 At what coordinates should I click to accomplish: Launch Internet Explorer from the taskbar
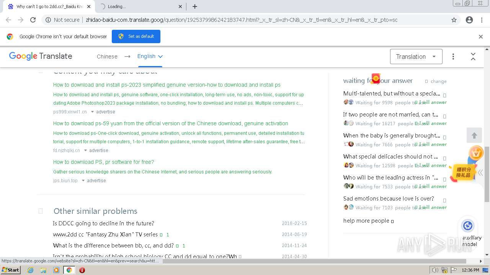tap(30, 270)
